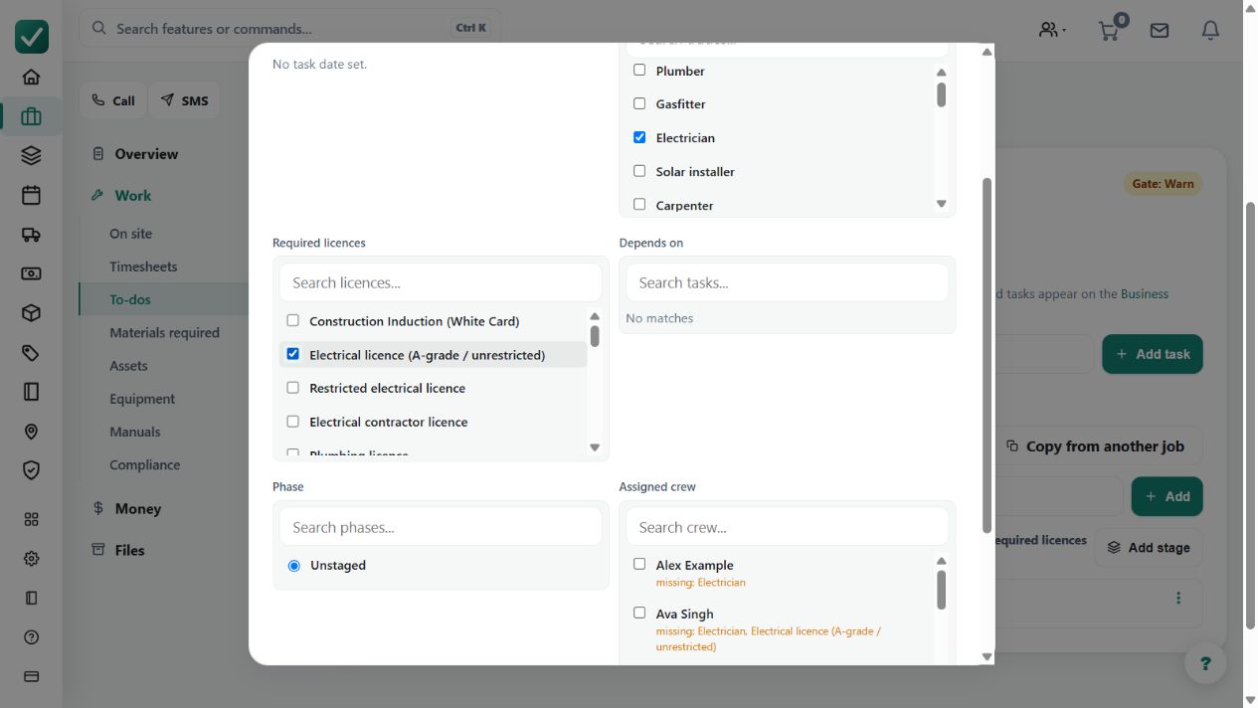Screen dimensions: 1258x708
Task: Open the price tag icon in sidebar
Action: click(31, 353)
